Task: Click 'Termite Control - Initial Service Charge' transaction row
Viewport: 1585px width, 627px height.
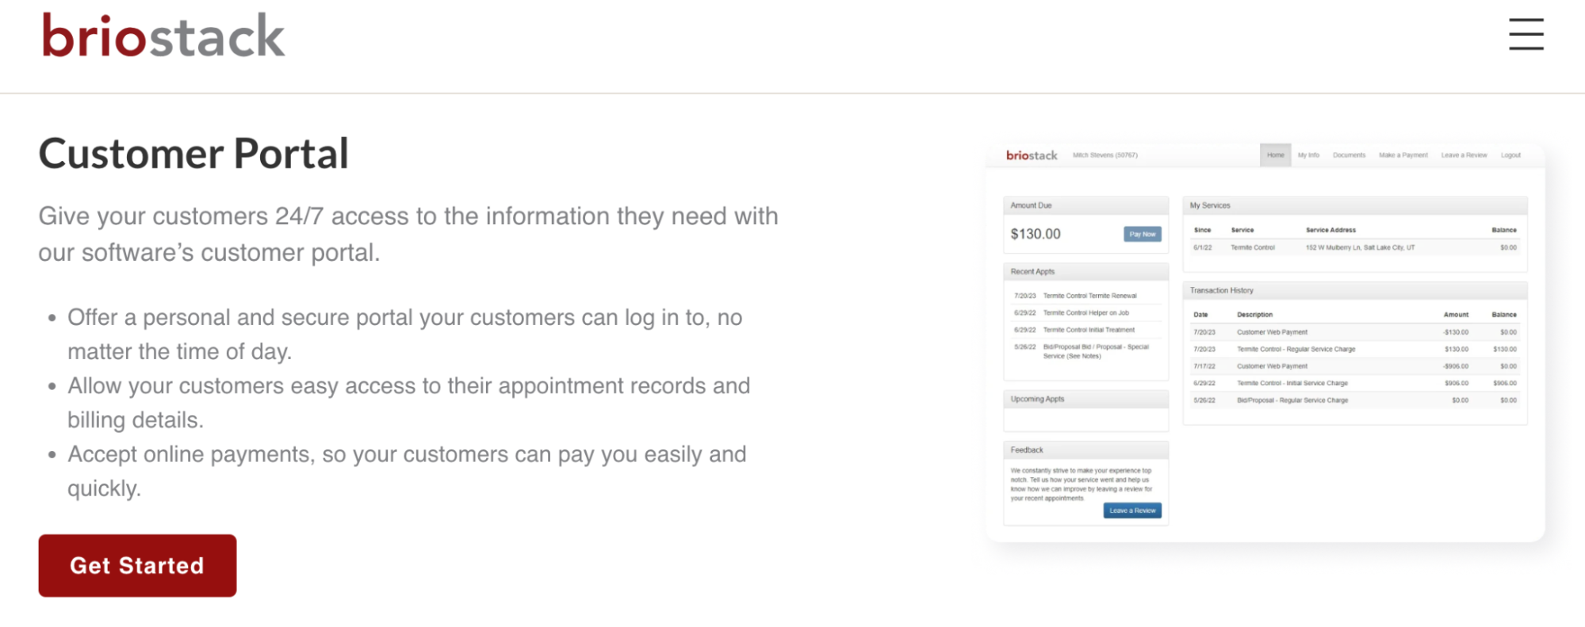Action: coord(1354,383)
